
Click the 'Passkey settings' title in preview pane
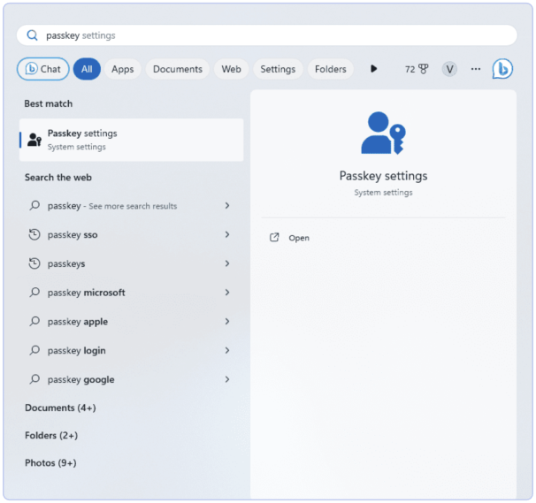click(x=383, y=176)
